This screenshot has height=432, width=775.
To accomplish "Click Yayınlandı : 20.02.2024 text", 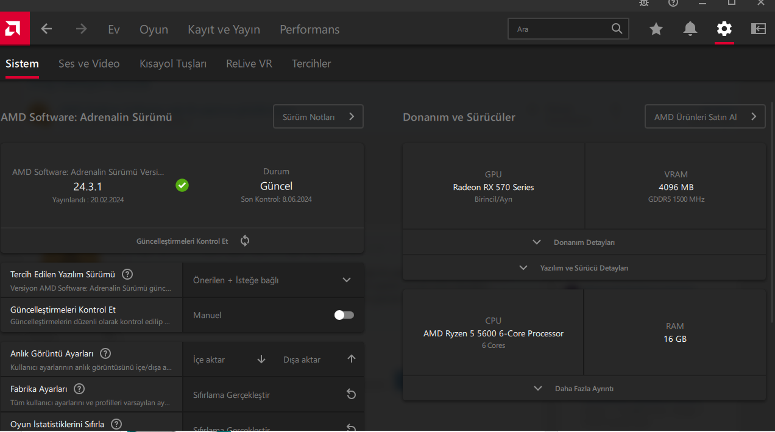I will [x=88, y=199].
